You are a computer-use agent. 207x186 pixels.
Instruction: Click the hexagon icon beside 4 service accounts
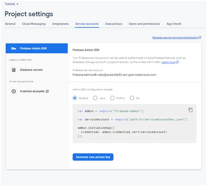[x=14, y=91]
